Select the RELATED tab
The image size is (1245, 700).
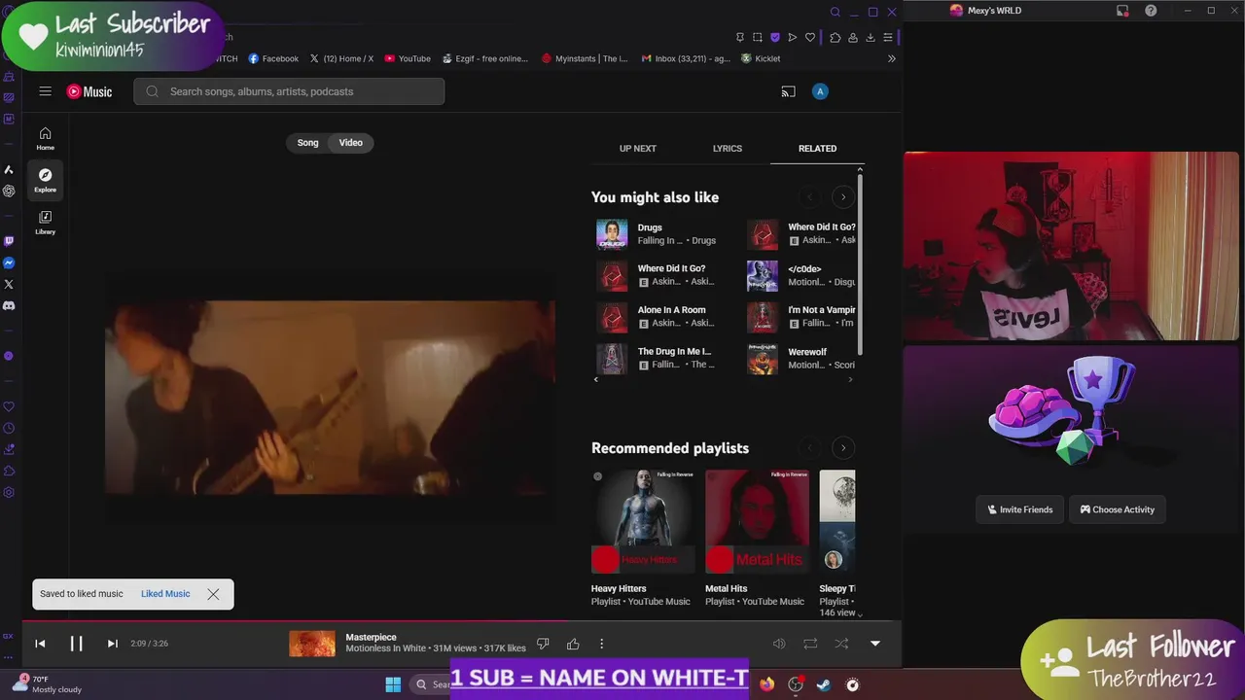click(817, 149)
